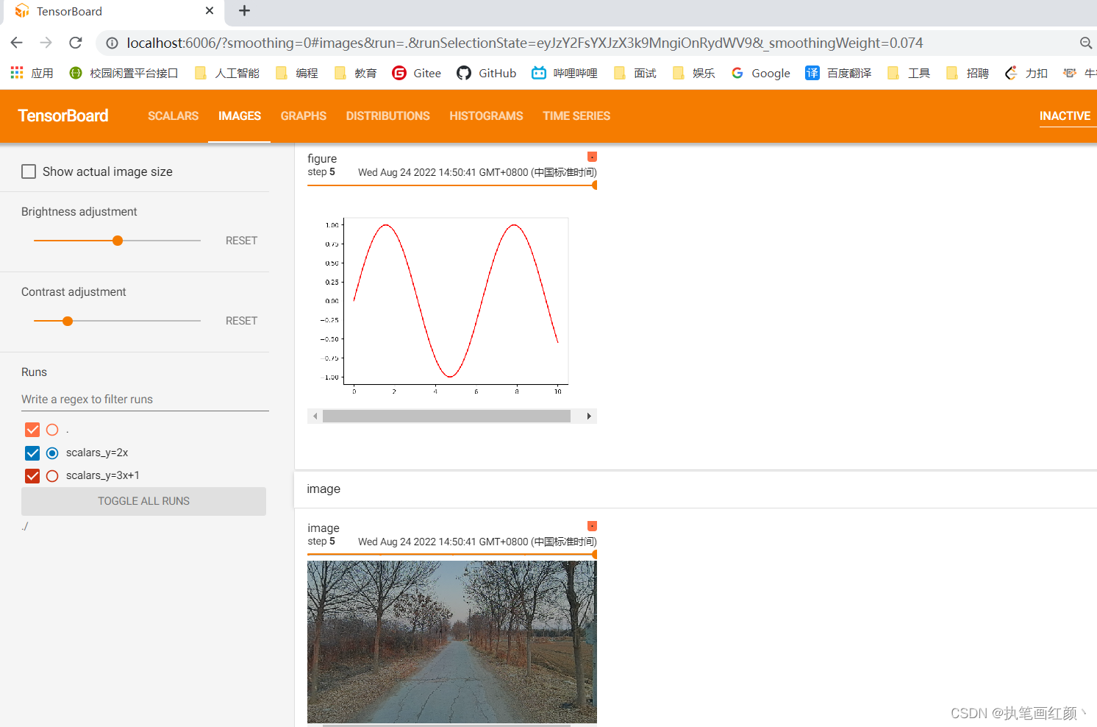This screenshot has height=727, width=1097.
Task: Switch to the IMAGES tab
Action: coord(240,116)
